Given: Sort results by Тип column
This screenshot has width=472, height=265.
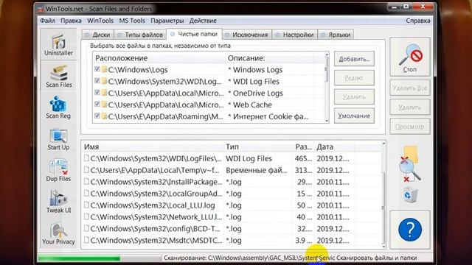Looking at the screenshot, I should (x=258, y=147).
